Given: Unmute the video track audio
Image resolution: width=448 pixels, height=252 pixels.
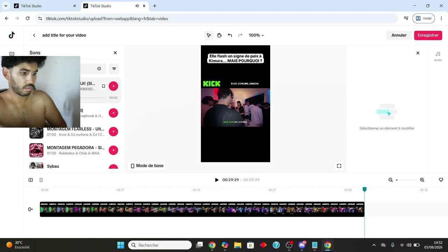Looking at the screenshot, I should coord(30,209).
